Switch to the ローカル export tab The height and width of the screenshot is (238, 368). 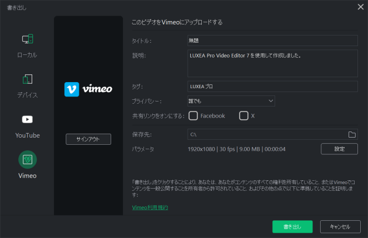27,55
